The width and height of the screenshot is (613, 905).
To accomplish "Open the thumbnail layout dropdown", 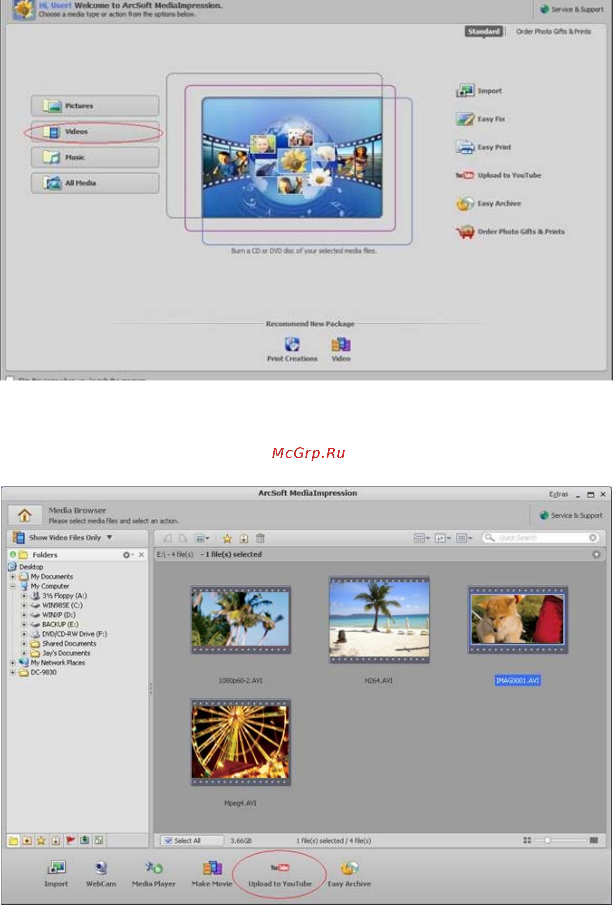I will (422, 538).
